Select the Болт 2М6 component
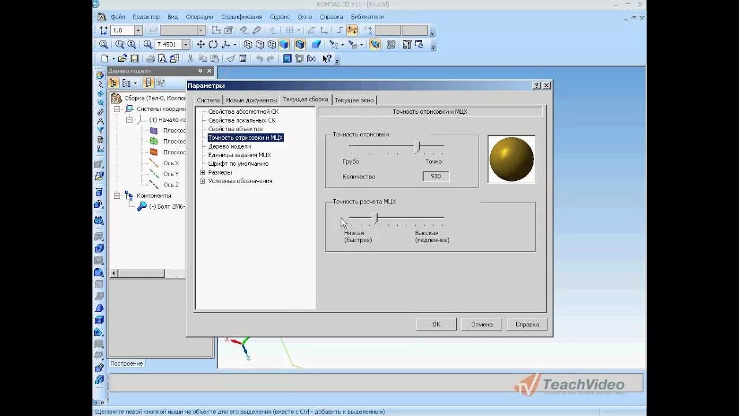 tap(167, 206)
